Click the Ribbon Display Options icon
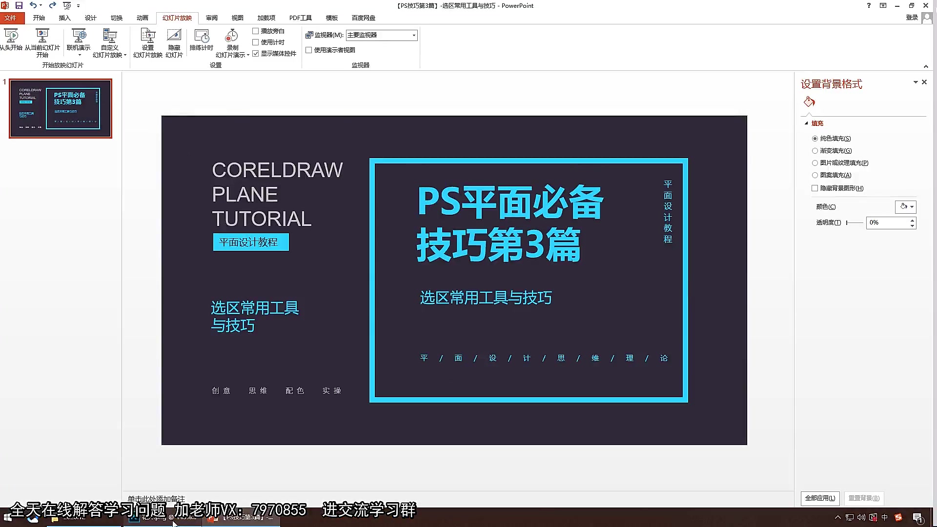 pos(883,5)
